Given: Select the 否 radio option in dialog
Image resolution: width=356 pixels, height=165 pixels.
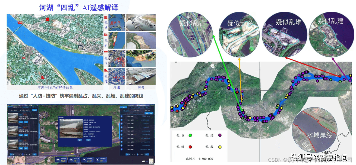Looking at the screenshot, I should pos(93,136).
